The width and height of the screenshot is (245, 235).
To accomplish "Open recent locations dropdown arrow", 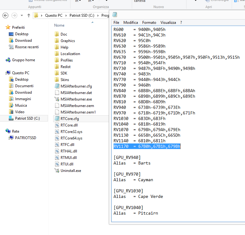I will [x=22, y=15].
